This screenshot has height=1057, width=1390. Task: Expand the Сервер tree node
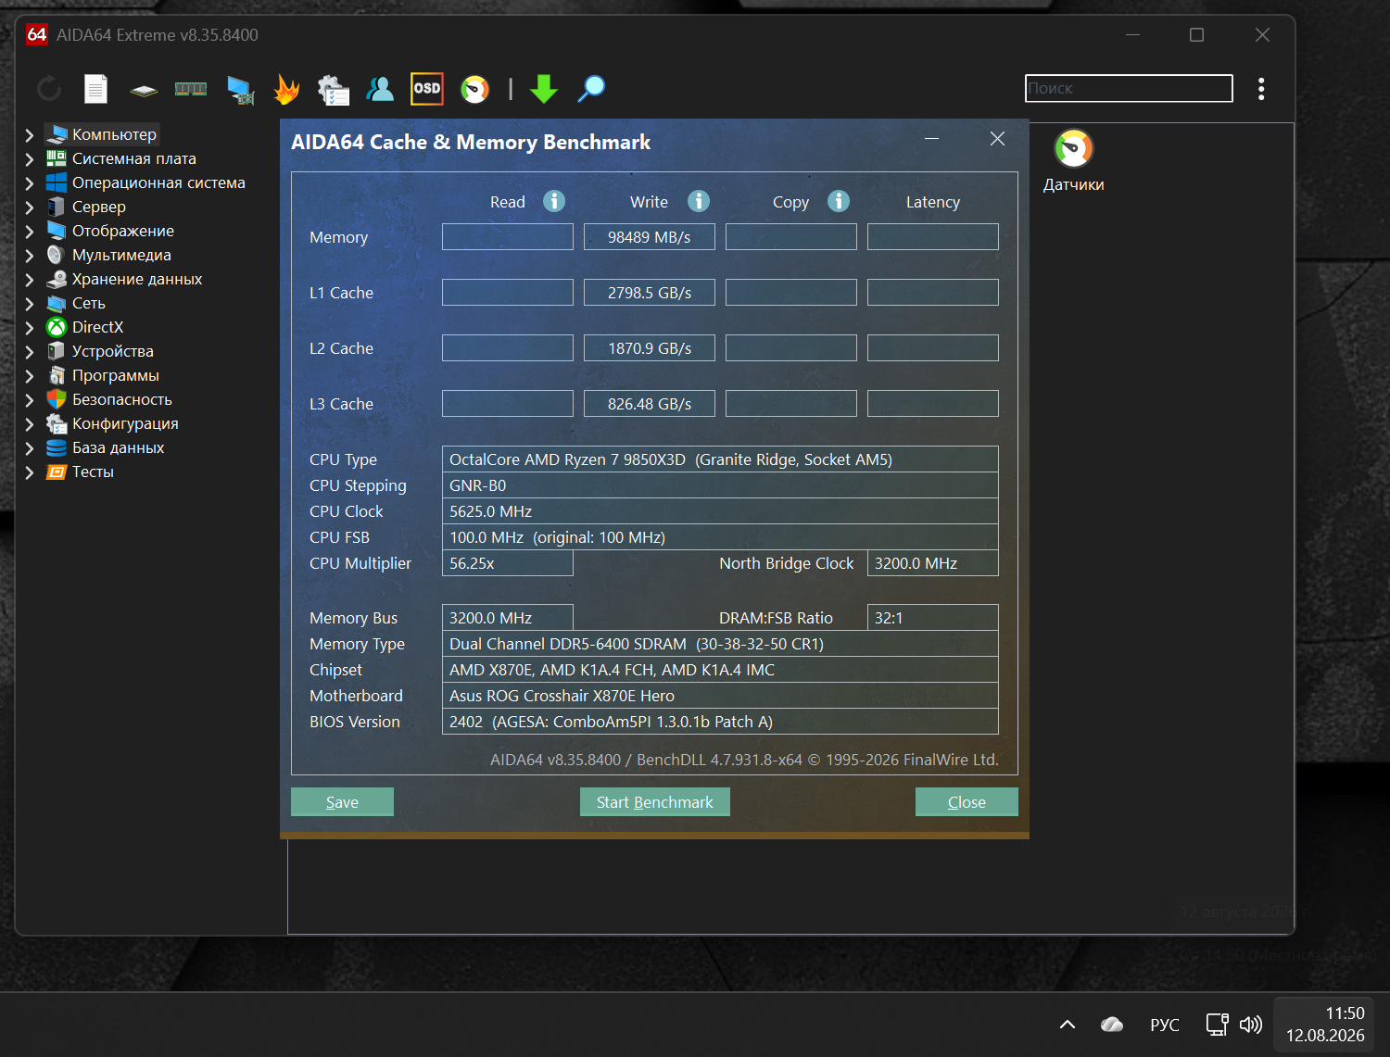(30, 207)
